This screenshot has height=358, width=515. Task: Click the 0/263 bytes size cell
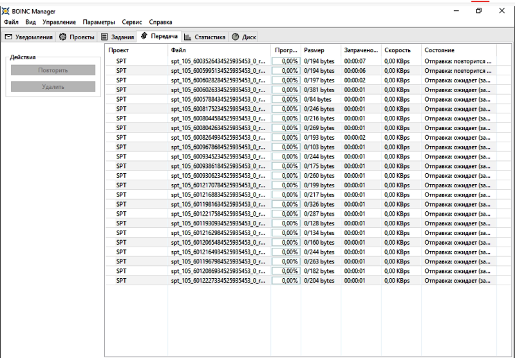319,261
